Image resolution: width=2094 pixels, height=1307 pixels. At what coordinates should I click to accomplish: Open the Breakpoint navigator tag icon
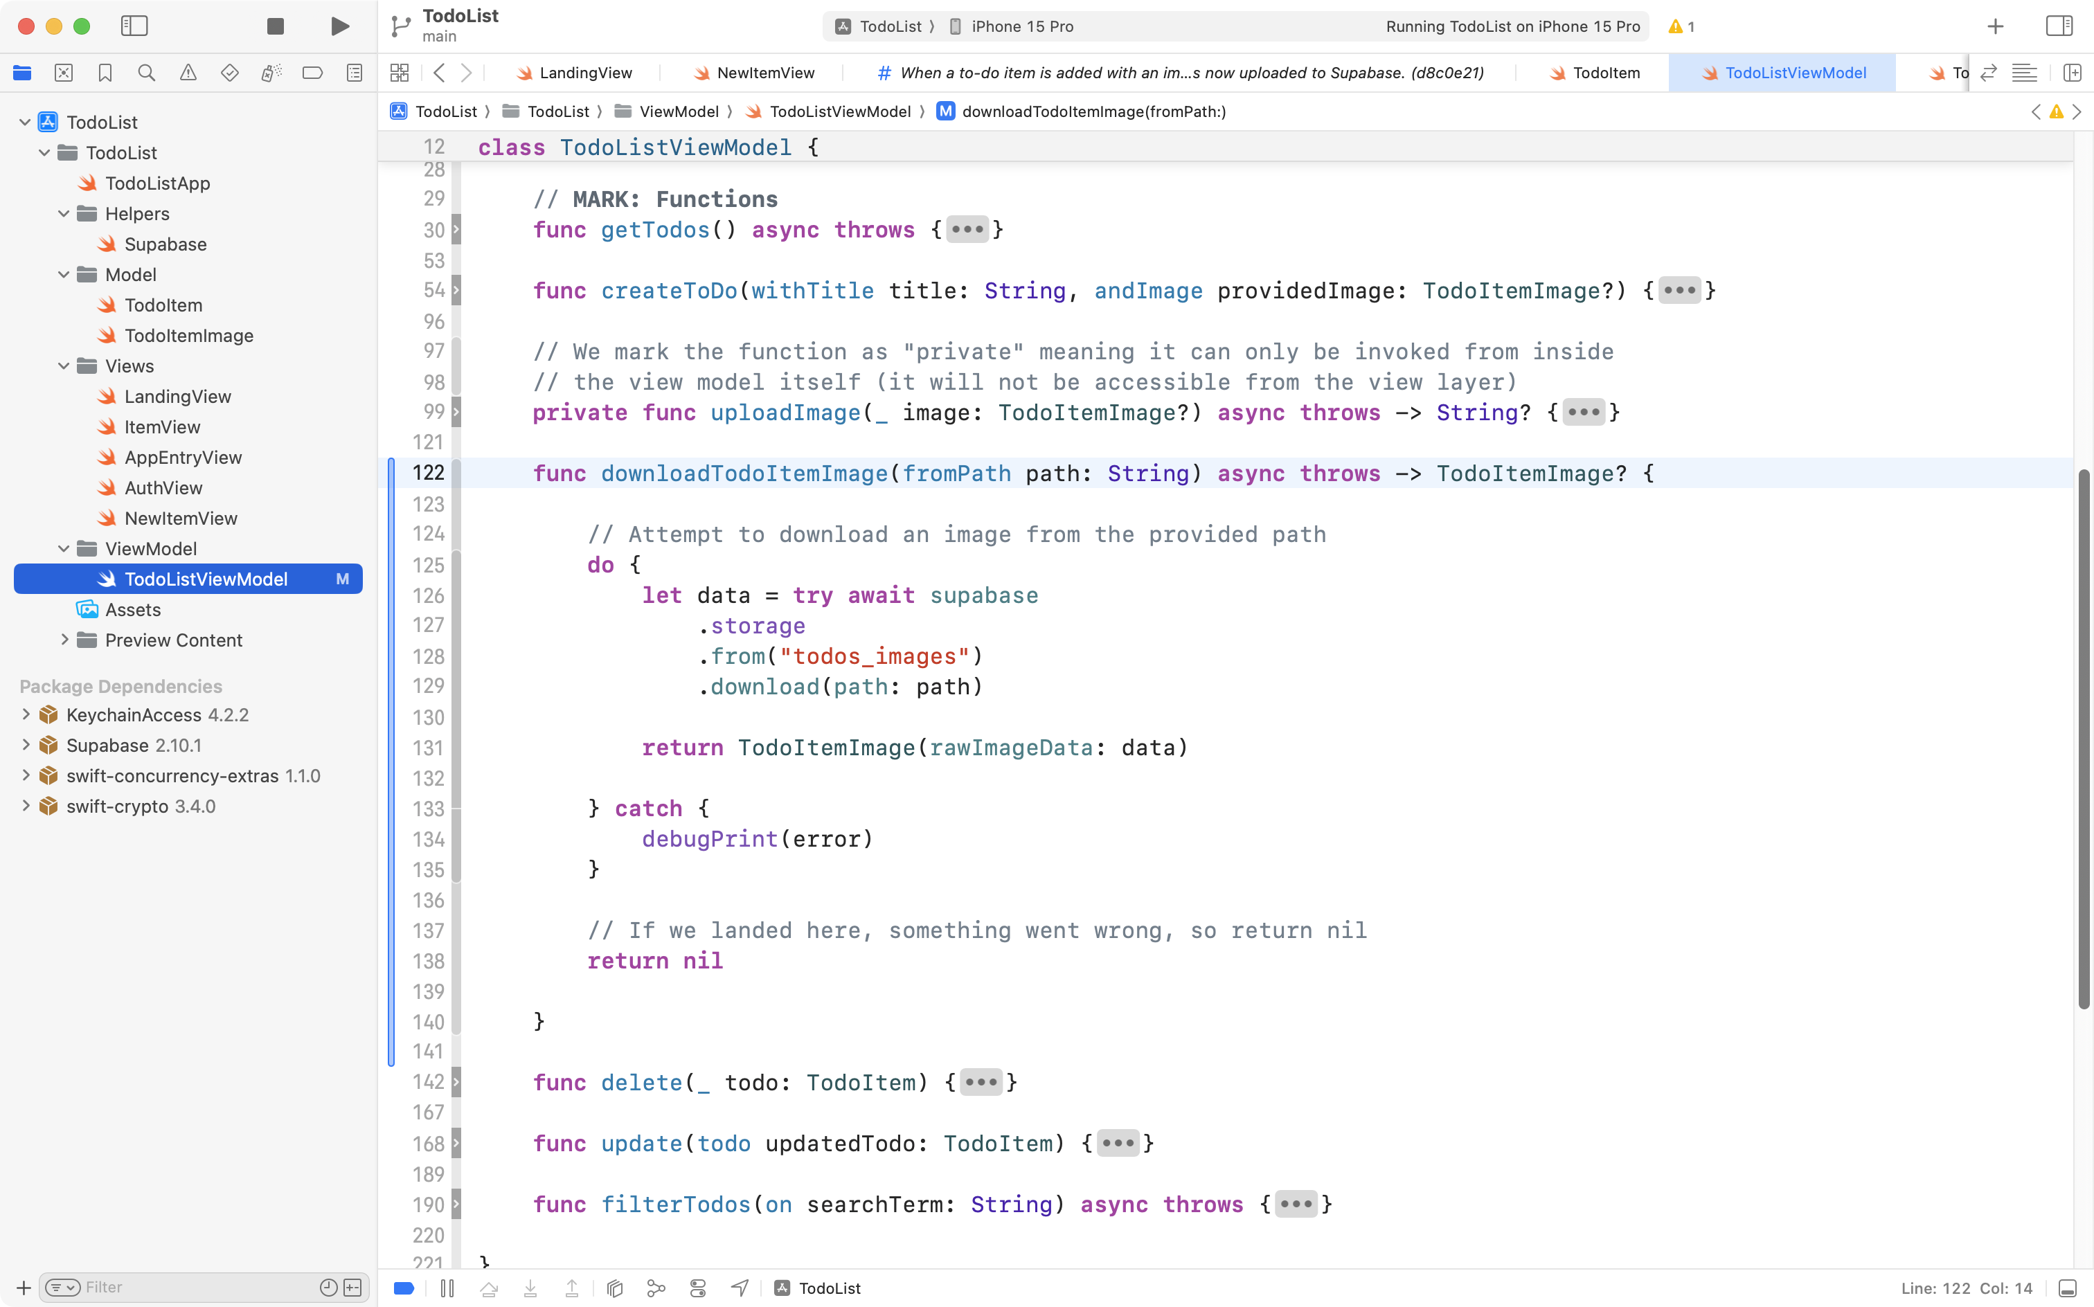pos(312,73)
